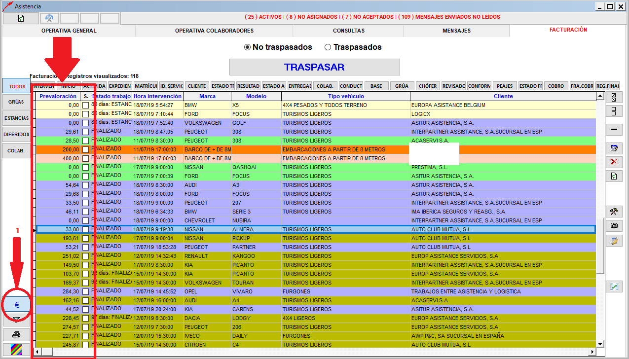The image size is (629, 359).
Task: Click the chart export icon at bottom right
Action: (x=614, y=287)
